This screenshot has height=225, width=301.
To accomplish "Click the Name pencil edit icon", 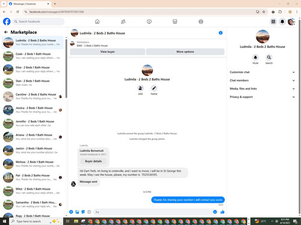I will pyautogui.click(x=154, y=88).
